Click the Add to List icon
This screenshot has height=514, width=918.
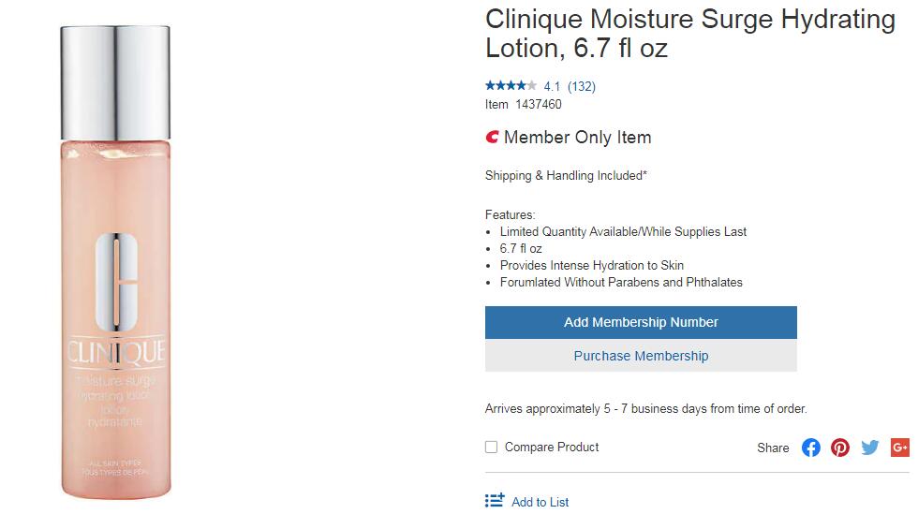(x=495, y=501)
